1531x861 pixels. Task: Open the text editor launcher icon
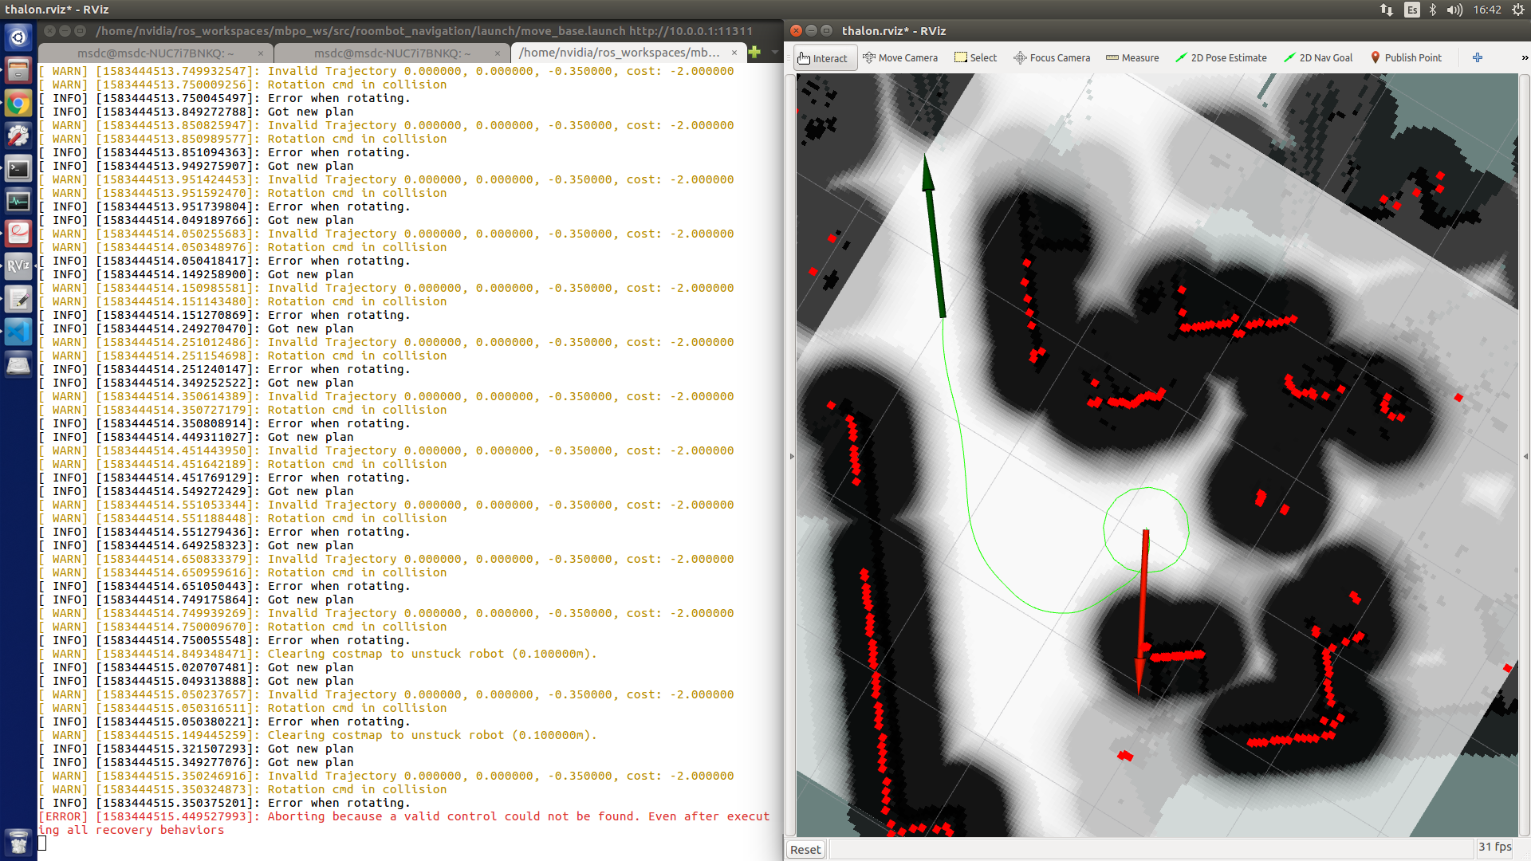tap(18, 300)
